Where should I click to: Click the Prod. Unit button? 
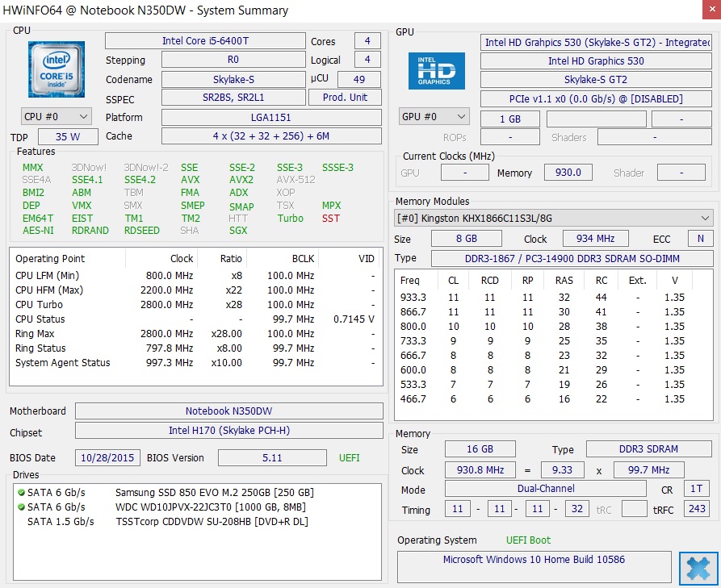click(345, 98)
